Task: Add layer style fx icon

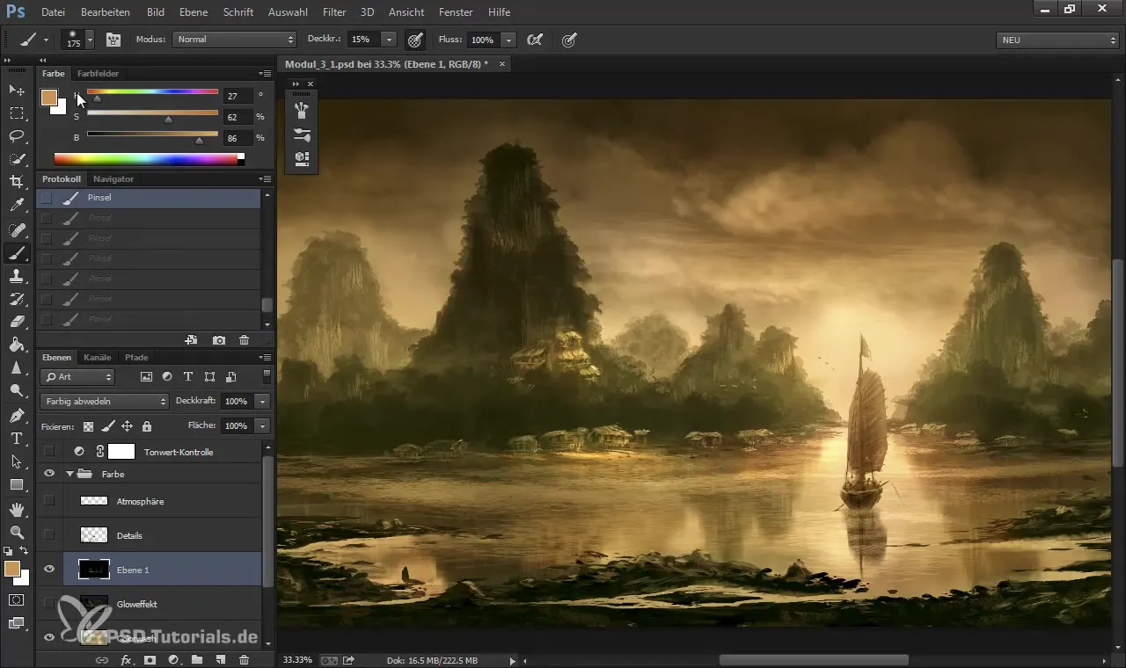Action: [126, 659]
